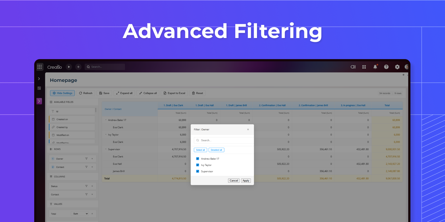445x222 pixels.
Task: Click the Hide Settings button
Action: (x=62, y=93)
